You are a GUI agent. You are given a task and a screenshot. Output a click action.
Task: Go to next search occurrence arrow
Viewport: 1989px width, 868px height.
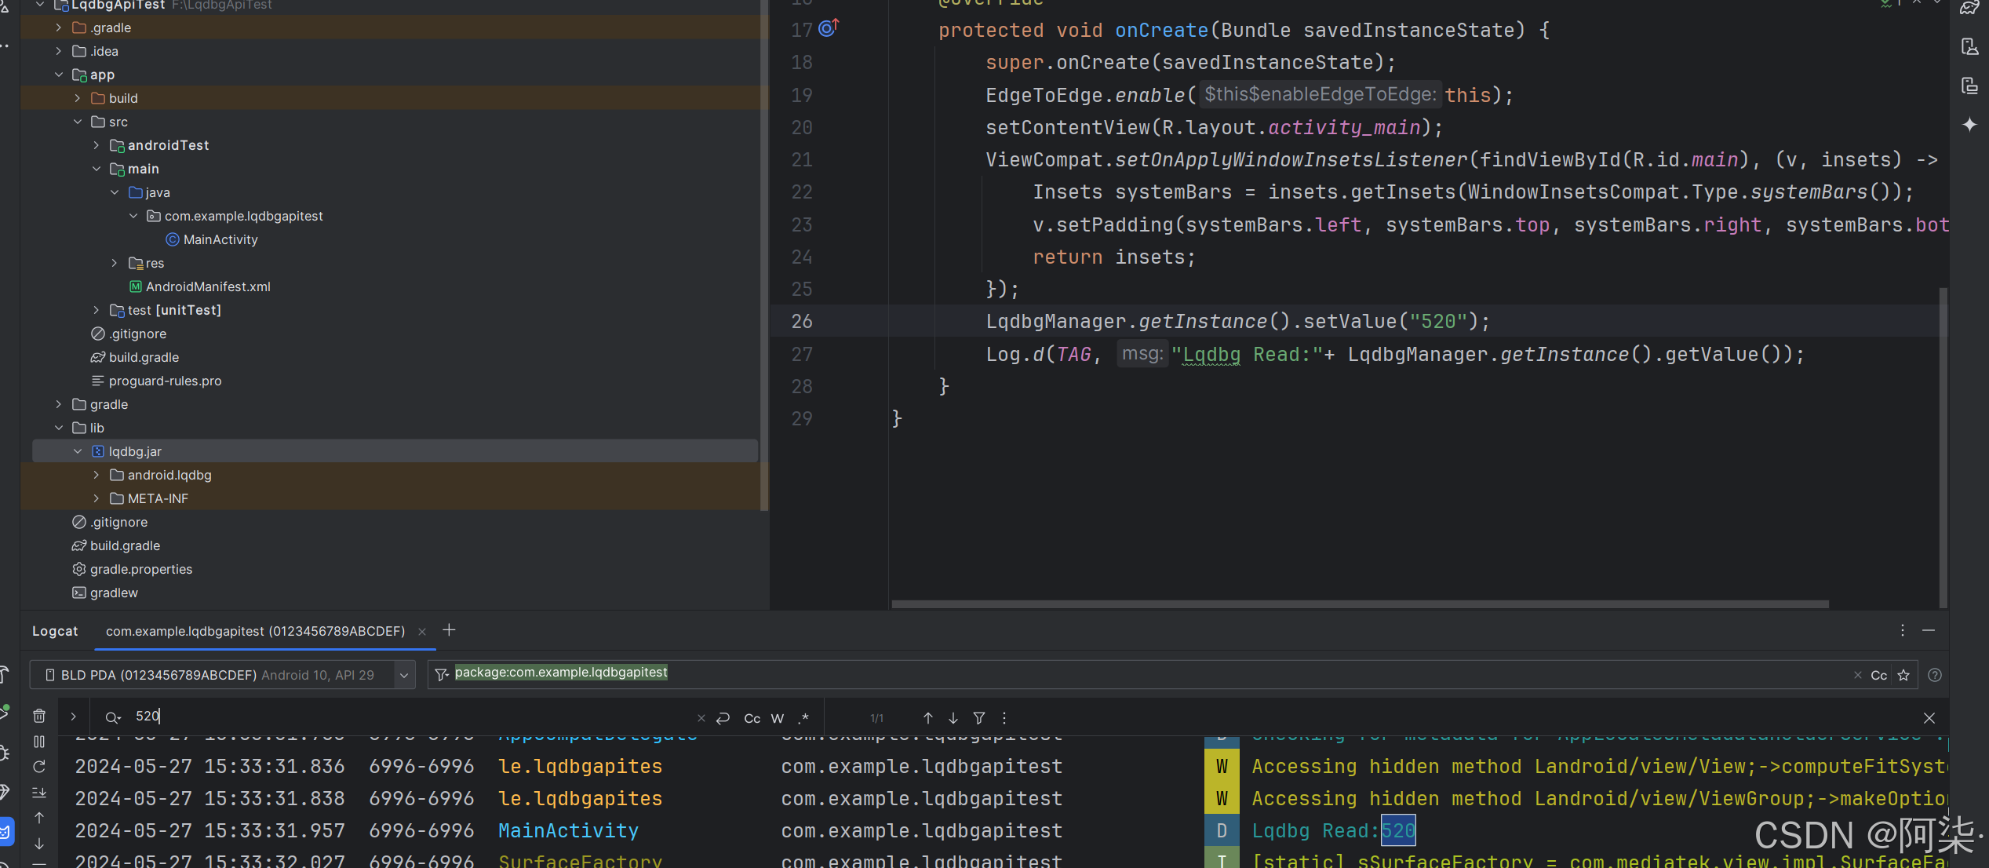tap(953, 718)
